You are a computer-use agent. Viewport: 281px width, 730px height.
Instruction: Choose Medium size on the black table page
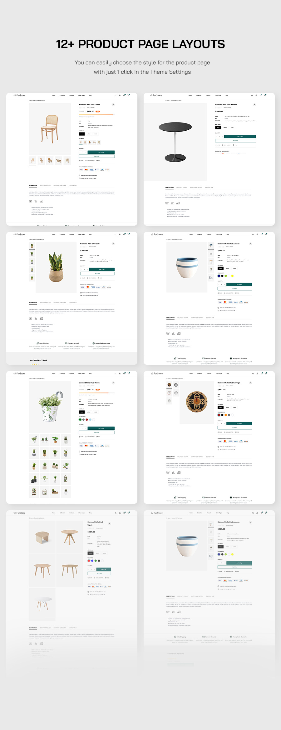pos(225,127)
